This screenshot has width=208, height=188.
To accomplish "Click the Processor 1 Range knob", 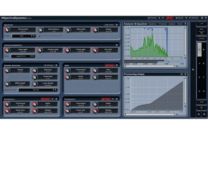I will click(x=34, y=111).
